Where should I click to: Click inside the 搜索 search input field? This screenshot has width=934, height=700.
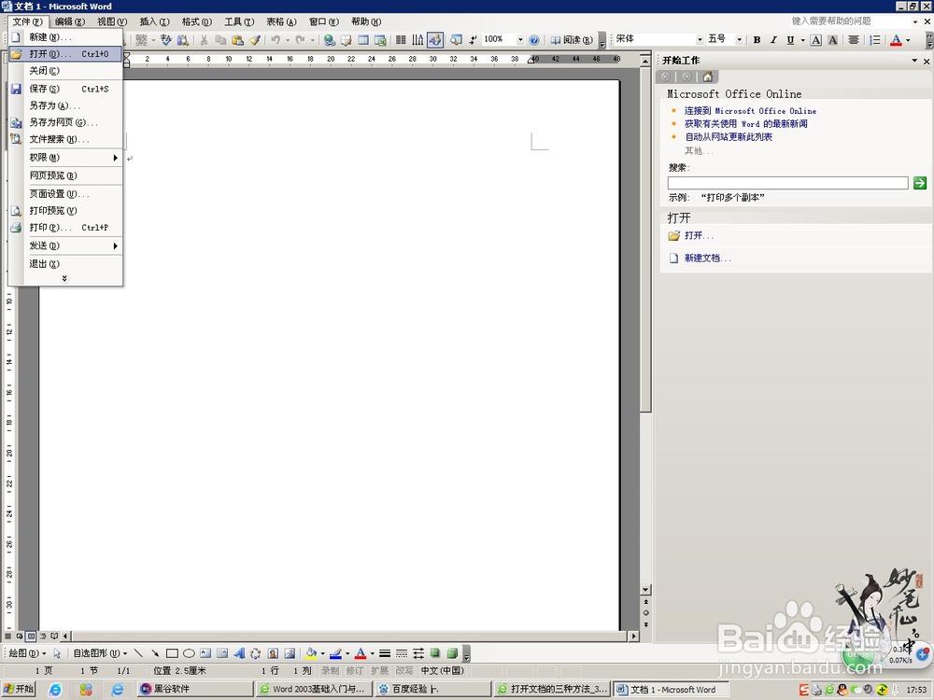(x=787, y=183)
